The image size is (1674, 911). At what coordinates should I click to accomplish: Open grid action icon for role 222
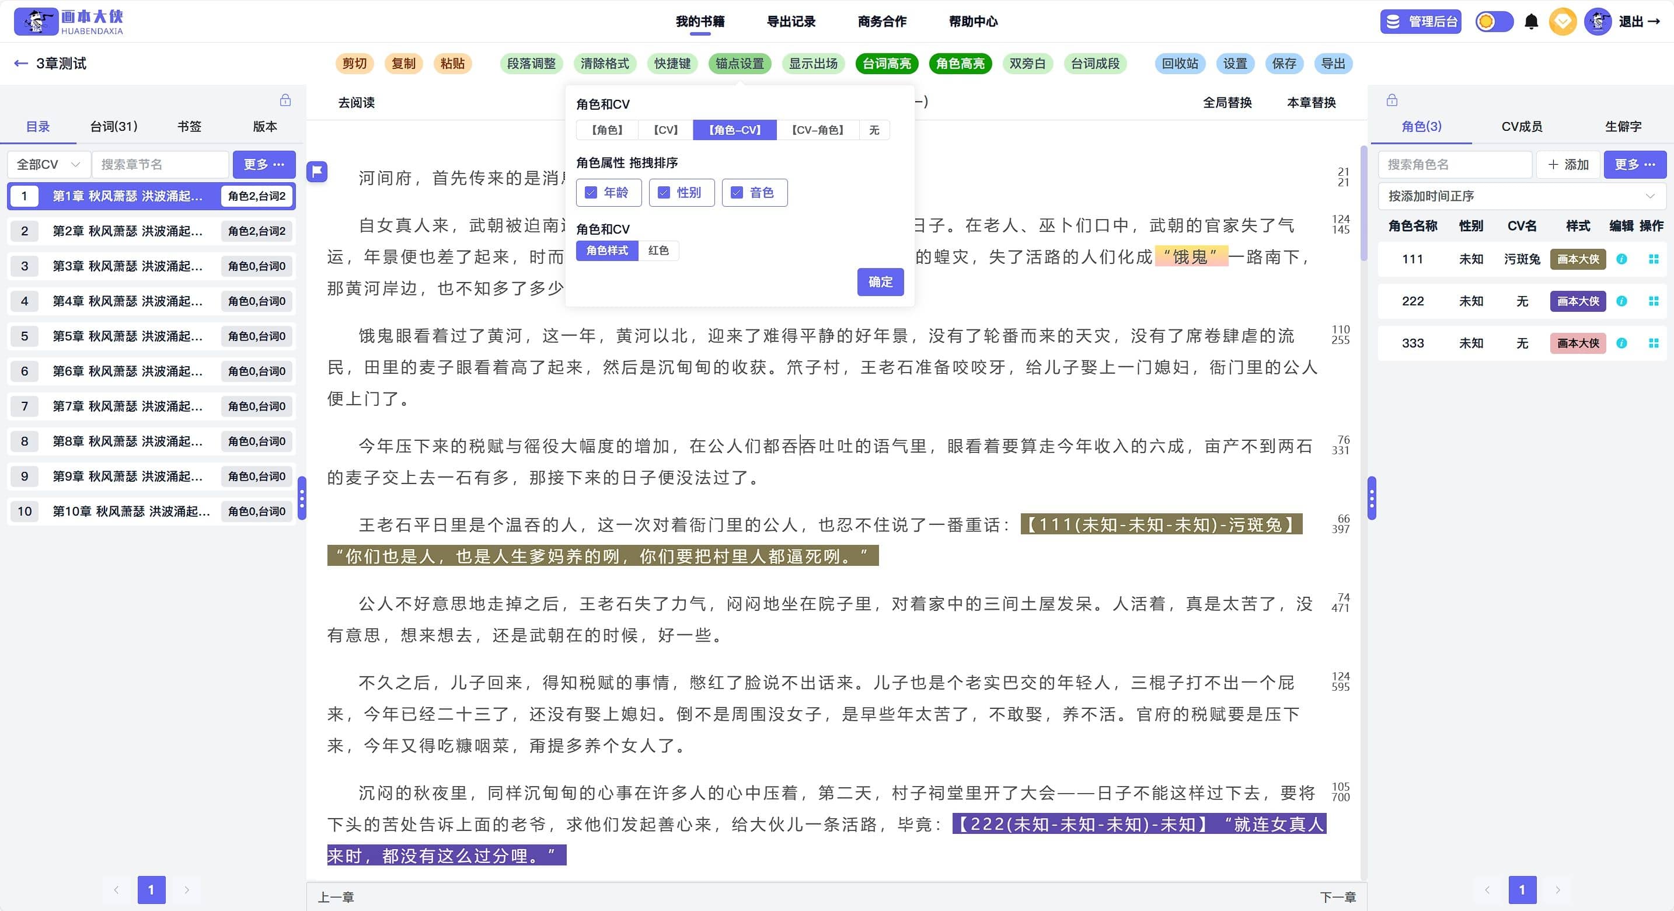(1653, 301)
